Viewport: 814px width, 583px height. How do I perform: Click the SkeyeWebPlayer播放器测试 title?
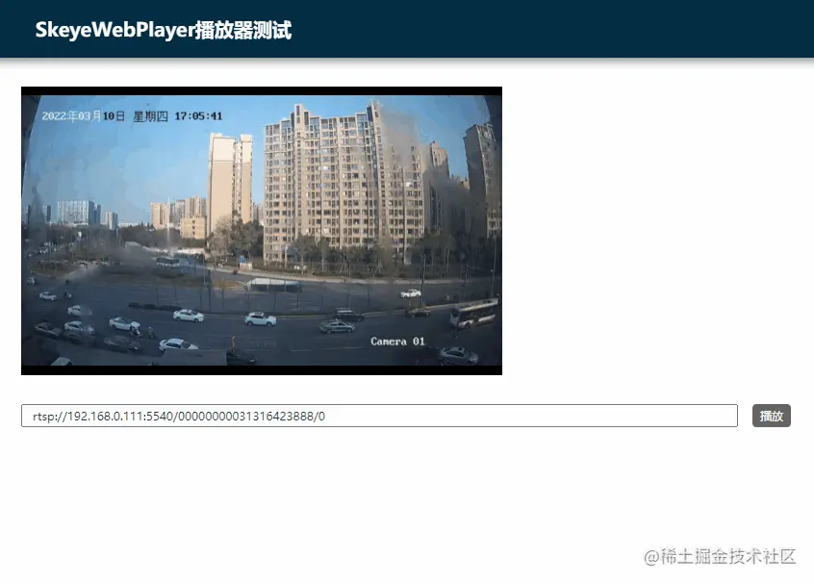[162, 30]
